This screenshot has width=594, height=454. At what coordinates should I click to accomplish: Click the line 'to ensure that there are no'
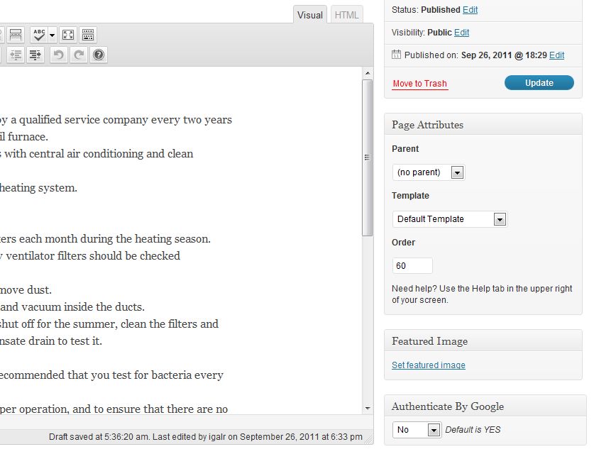(114, 409)
